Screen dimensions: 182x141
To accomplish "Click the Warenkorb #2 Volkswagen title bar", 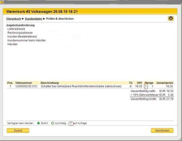I will (90, 12).
